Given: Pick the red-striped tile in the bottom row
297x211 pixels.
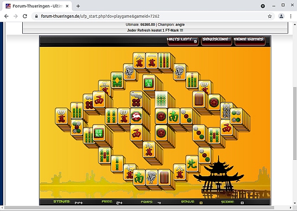Looking at the screenshot, I should pos(164,177).
